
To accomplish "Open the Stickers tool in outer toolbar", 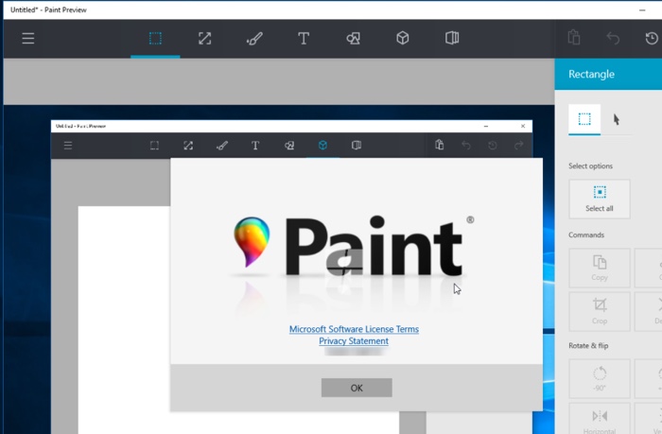I will pyautogui.click(x=452, y=38).
